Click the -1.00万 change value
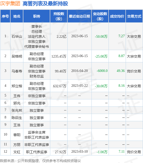Viewport: 143px width, 163px height. pyautogui.click(x=102, y=152)
